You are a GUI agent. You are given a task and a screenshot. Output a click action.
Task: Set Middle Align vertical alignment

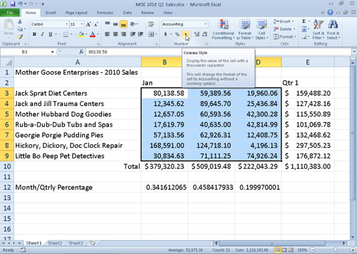click(115, 24)
